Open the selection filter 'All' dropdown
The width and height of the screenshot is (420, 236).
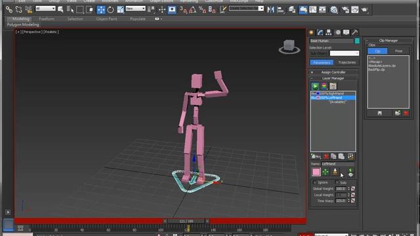45,9
